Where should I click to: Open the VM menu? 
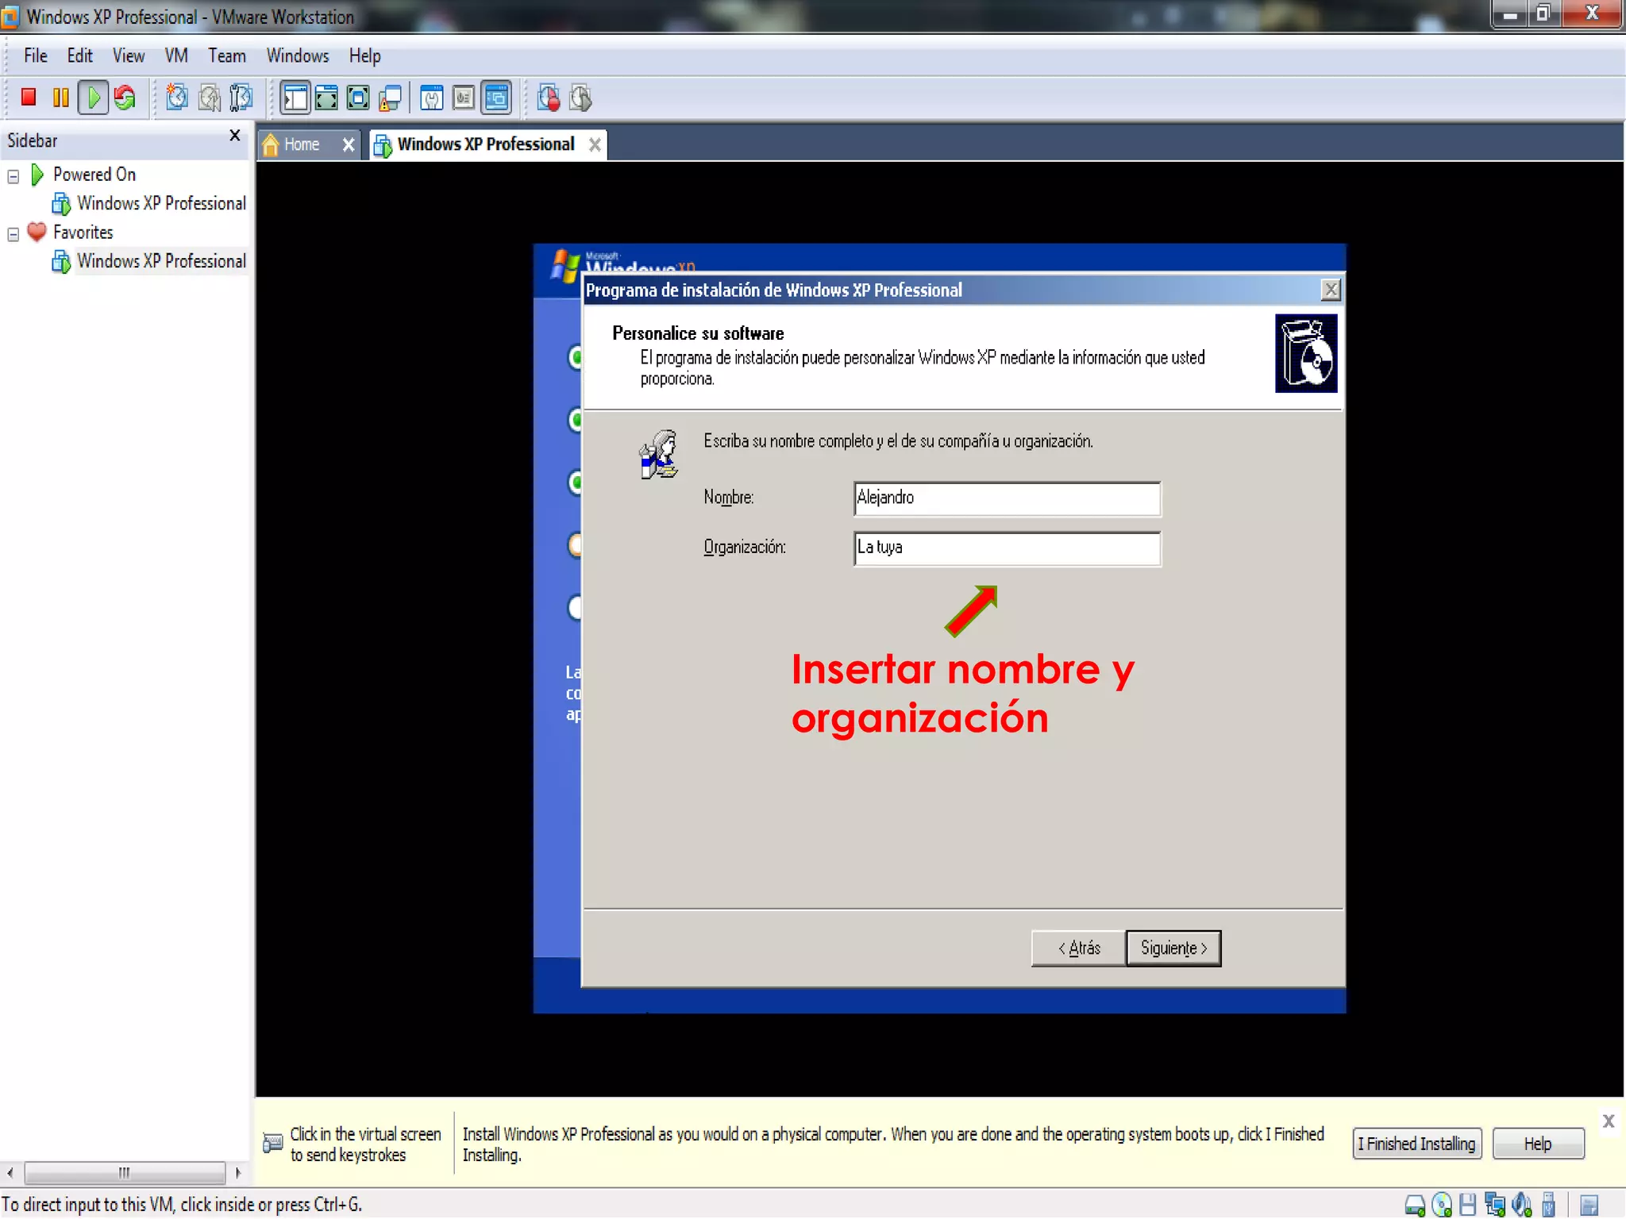(176, 56)
